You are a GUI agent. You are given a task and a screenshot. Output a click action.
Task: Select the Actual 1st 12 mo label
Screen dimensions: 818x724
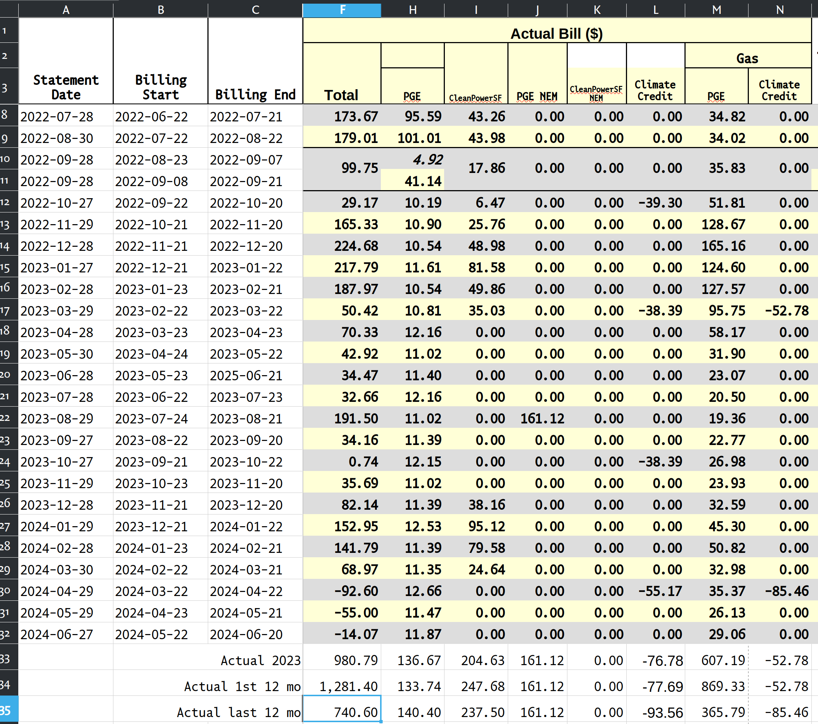coord(242,686)
